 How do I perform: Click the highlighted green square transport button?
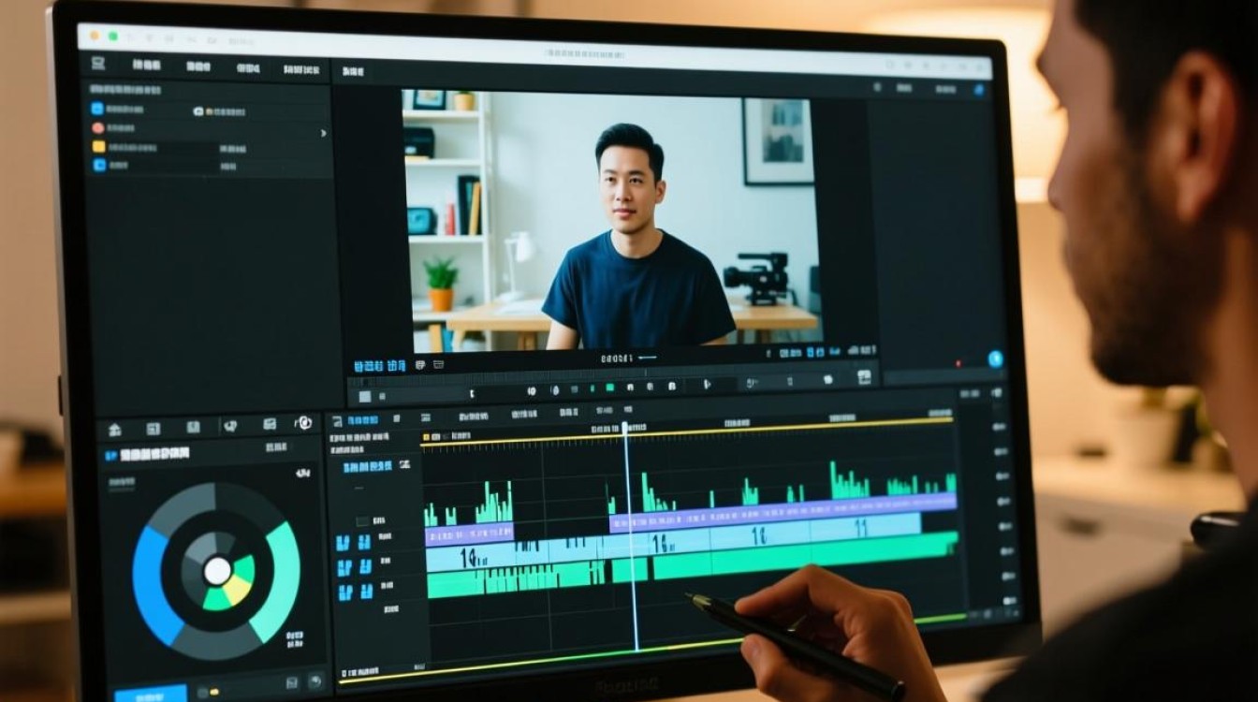[609, 387]
